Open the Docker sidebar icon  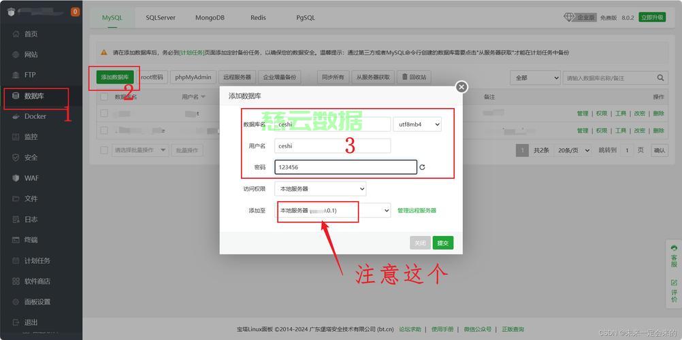point(16,116)
